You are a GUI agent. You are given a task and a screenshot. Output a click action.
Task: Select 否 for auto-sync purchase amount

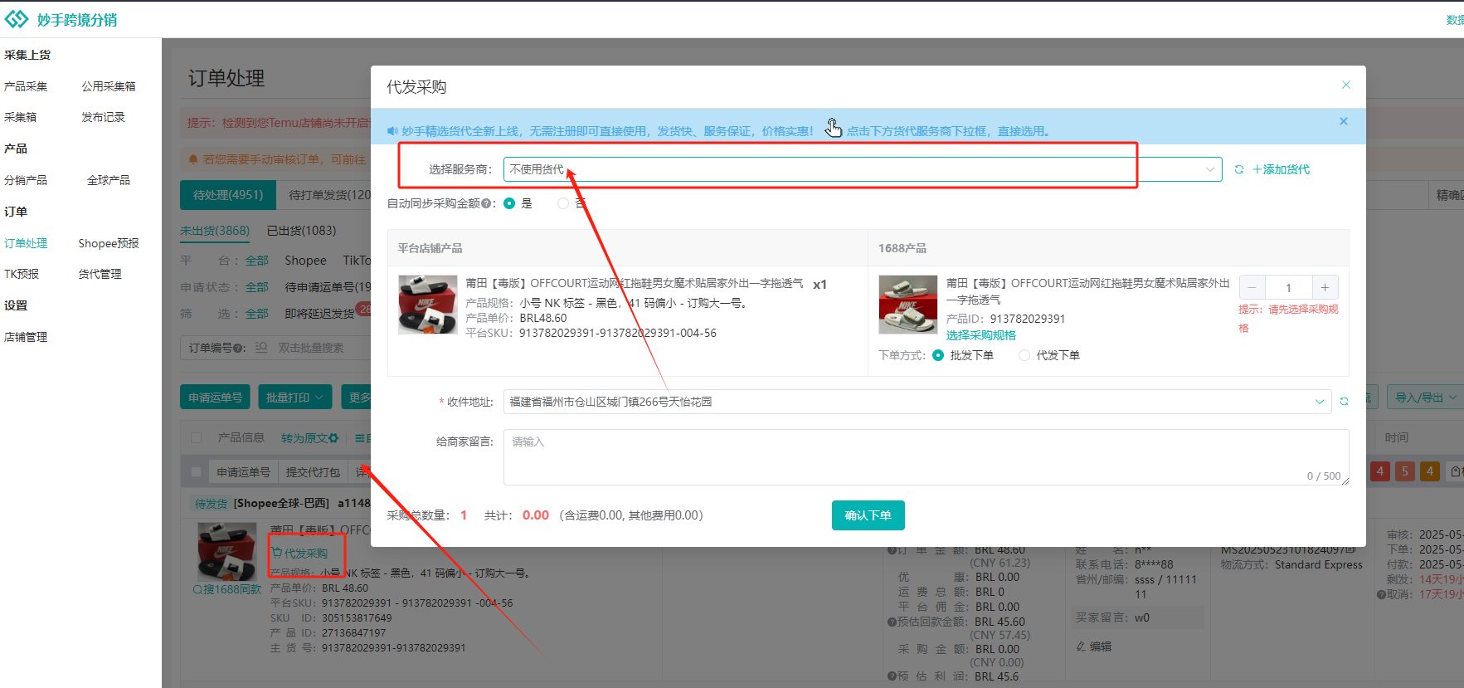(x=563, y=203)
